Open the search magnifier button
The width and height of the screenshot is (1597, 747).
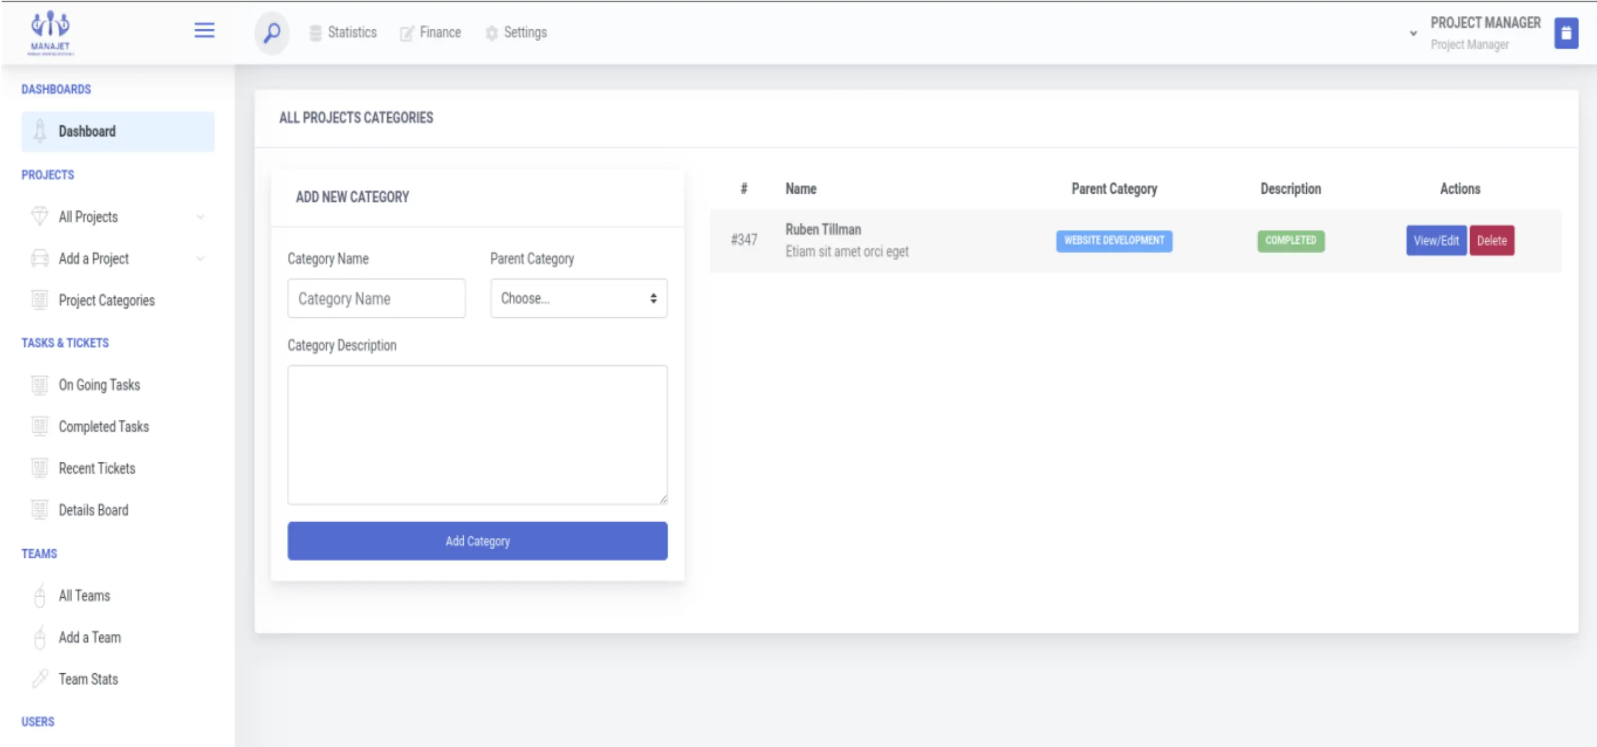272,32
